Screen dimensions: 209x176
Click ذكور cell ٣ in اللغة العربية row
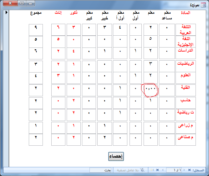(x=74, y=30)
